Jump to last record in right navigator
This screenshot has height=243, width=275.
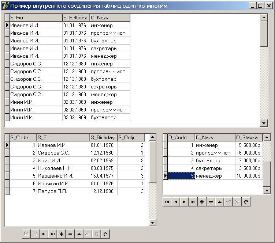pos(193,202)
